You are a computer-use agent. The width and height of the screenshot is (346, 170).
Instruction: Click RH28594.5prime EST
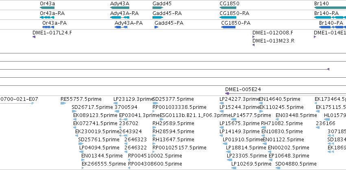pos(154,136)
